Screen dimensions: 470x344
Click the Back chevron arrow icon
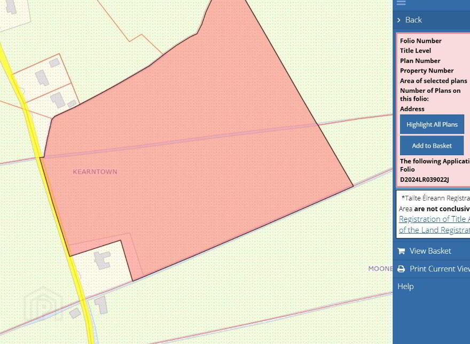[x=398, y=20]
